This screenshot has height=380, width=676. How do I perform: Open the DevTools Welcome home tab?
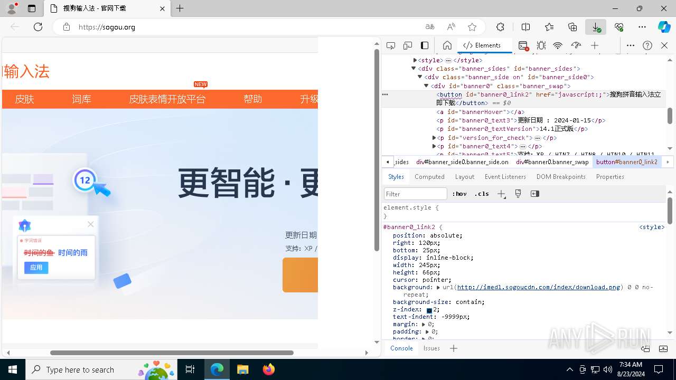[447, 45]
